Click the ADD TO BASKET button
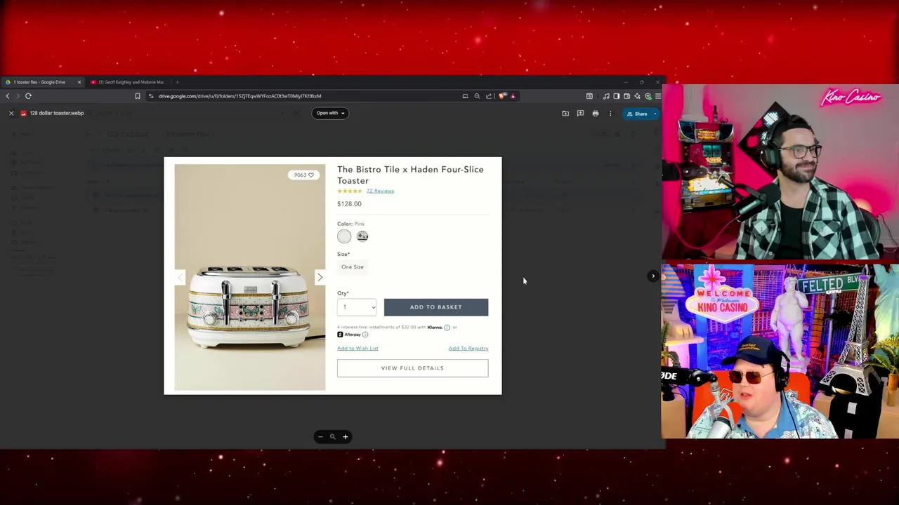Image resolution: width=899 pixels, height=505 pixels. point(436,307)
